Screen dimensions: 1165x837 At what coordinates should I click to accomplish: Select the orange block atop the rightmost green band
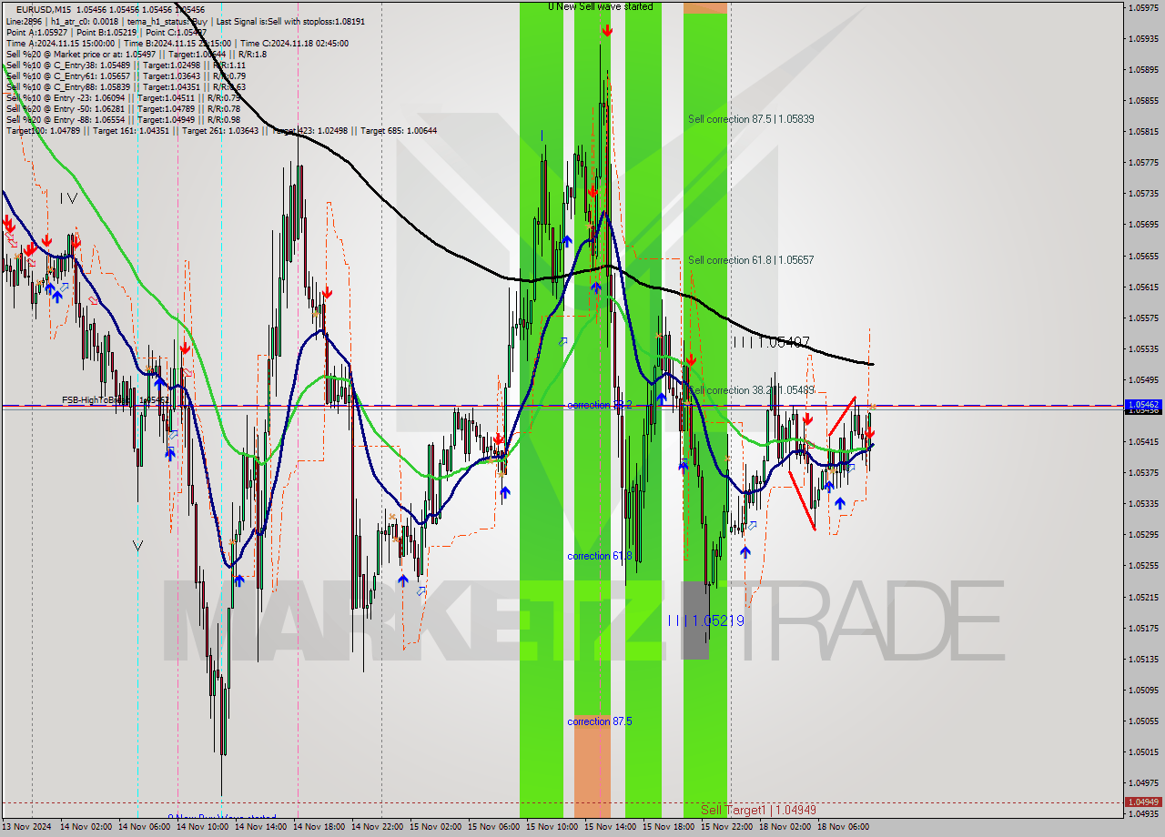(x=705, y=7)
